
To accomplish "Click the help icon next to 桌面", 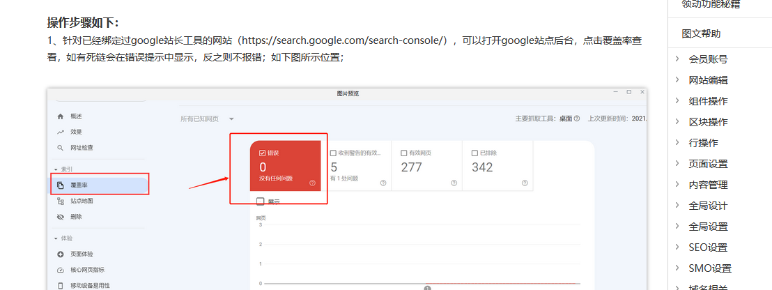I will [577, 119].
